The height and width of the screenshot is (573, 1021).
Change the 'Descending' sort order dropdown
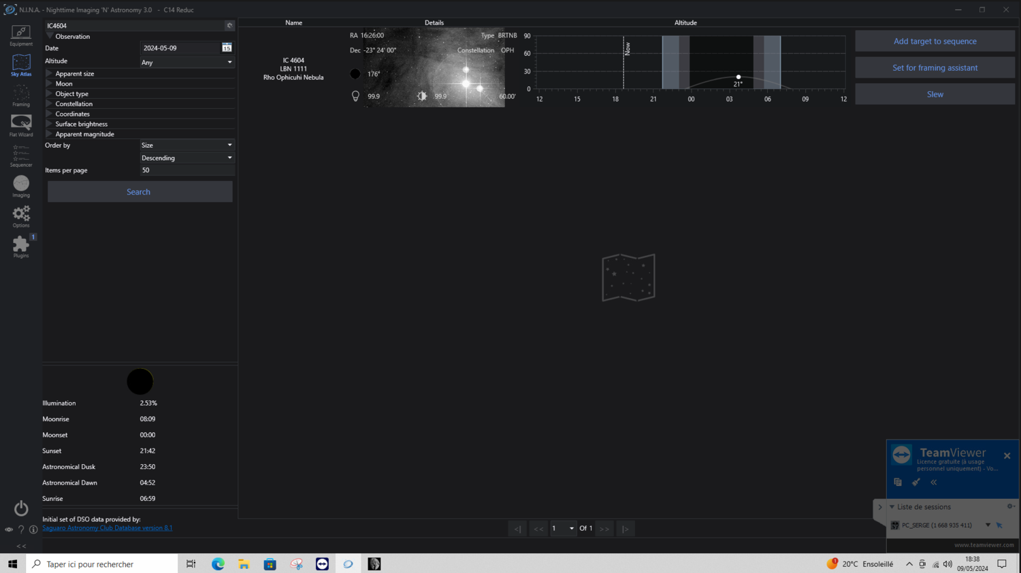(x=187, y=157)
